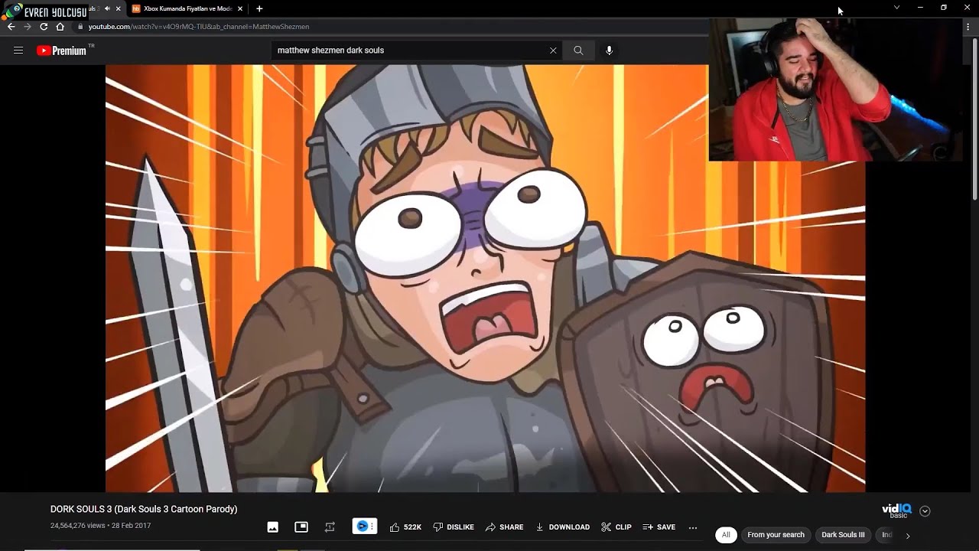Select the 'All' filter chip
The image size is (979, 551).
tap(726, 535)
